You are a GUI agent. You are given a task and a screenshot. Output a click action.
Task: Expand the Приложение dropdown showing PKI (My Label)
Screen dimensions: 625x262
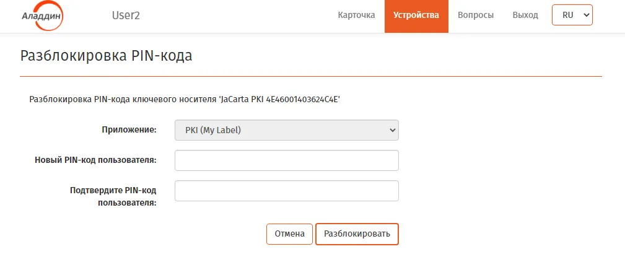click(287, 130)
